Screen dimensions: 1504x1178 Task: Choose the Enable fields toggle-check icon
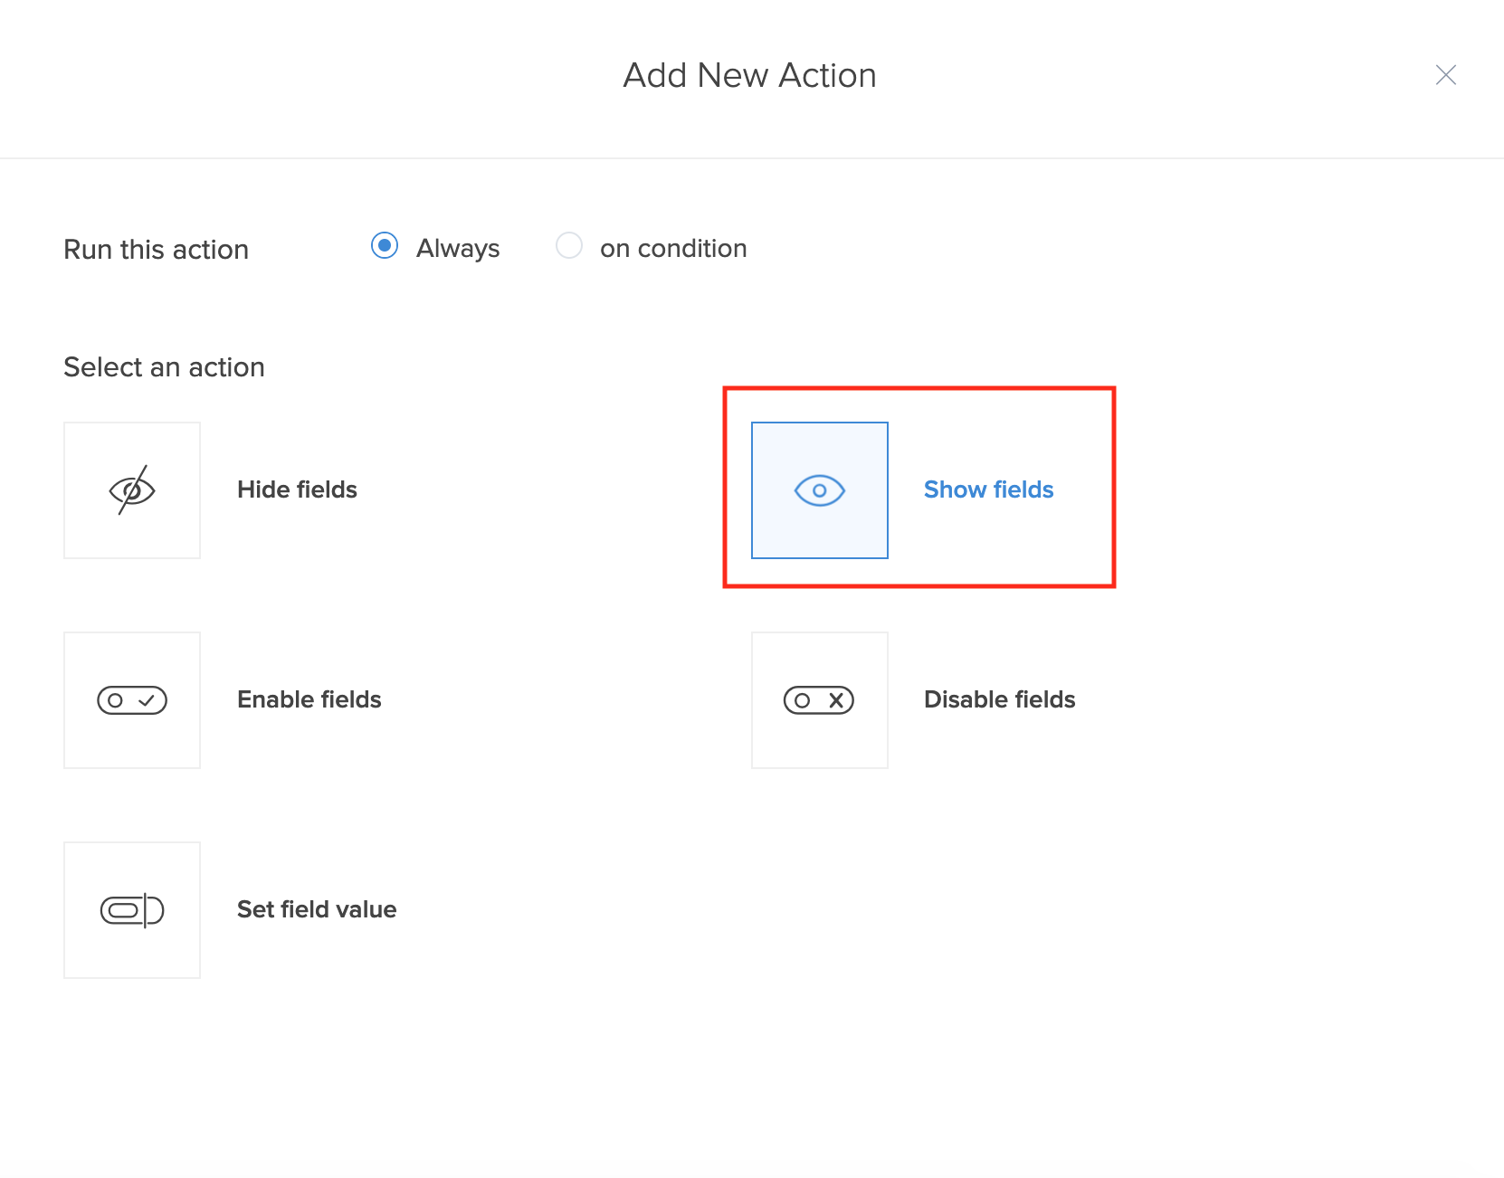(x=132, y=700)
